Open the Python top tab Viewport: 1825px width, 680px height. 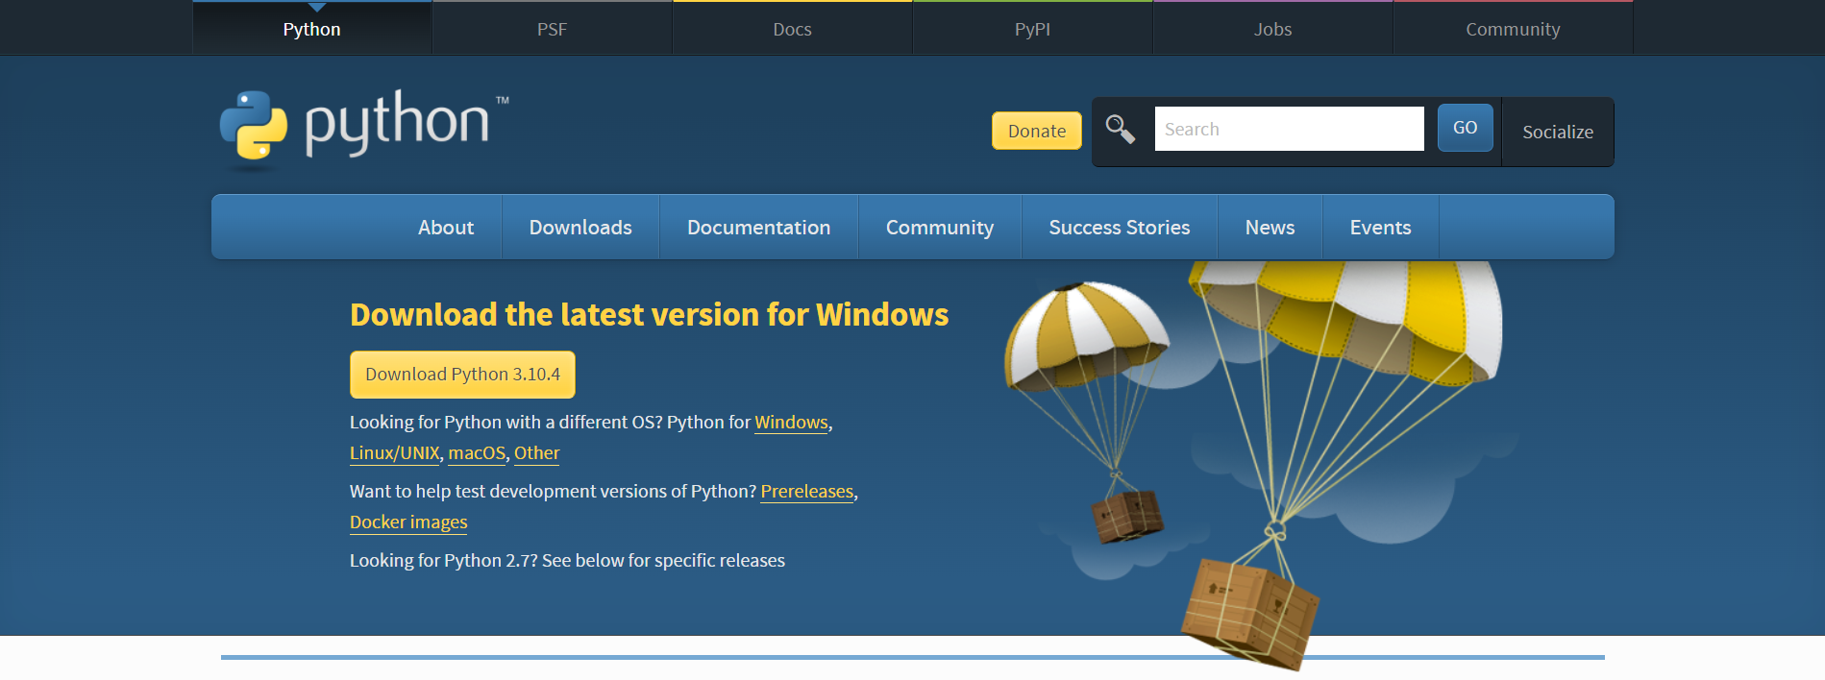pyautogui.click(x=312, y=29)
